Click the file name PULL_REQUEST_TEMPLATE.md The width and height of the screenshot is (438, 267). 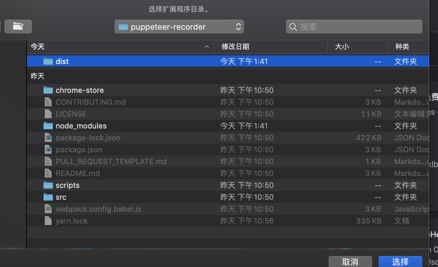click(x=111, y=161)
